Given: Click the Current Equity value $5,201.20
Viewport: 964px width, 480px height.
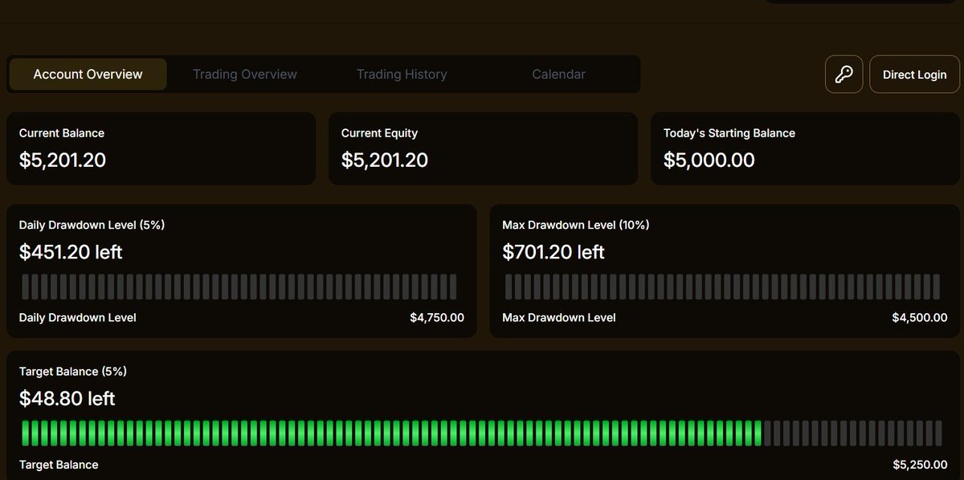Looking at the screenshot, I should 385,160.
